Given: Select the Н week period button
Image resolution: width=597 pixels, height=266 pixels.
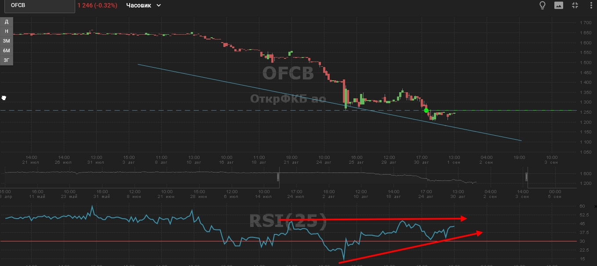Looking at the screenshot, I should (x=7, y=31).
